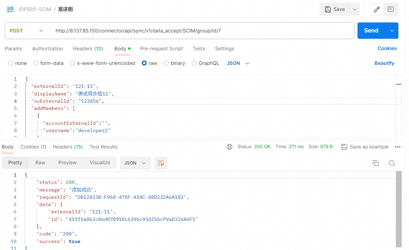Image resolution: width=409 pixels, height=250 pixels.
Task: Click the Cookies link
Action: click(387, 48)
